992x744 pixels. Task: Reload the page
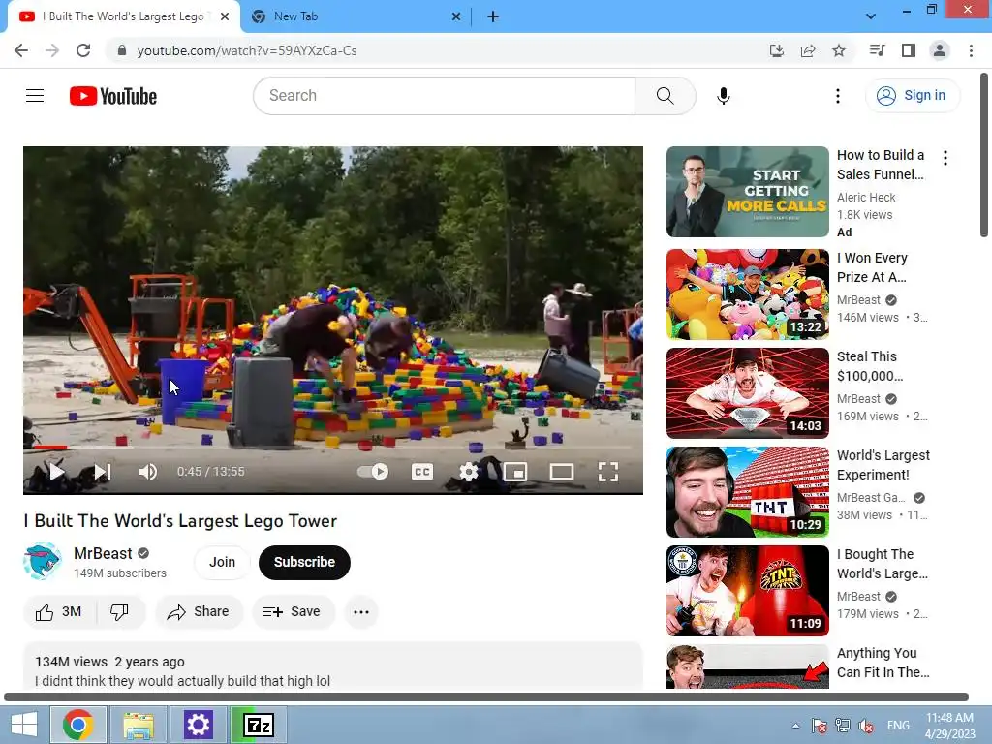click(83, 50)
